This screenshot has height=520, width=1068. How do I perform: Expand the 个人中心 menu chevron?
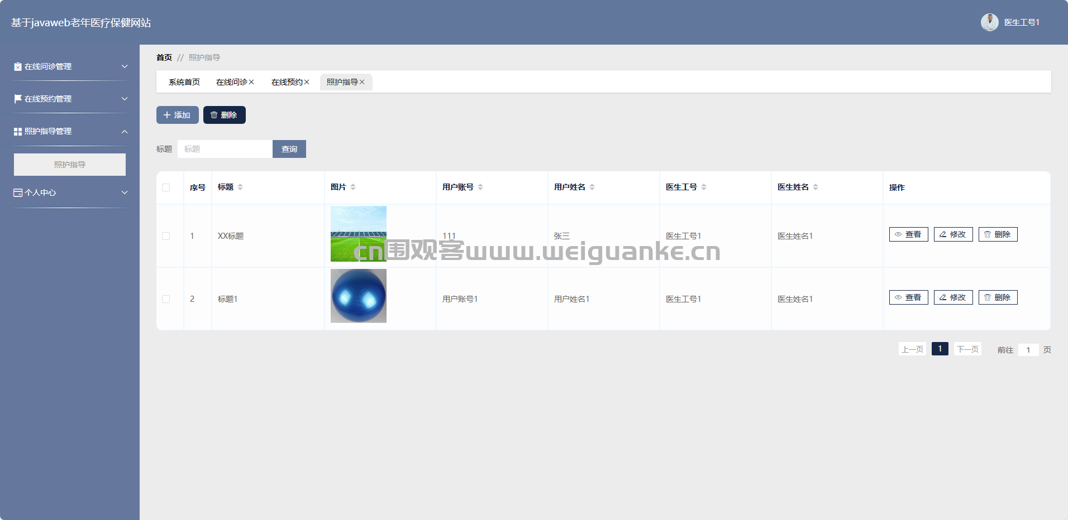[125, 192]
